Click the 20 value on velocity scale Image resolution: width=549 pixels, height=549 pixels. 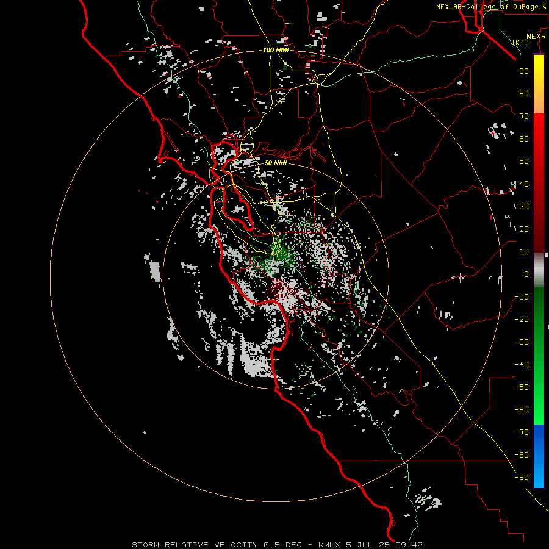[524, 229]
